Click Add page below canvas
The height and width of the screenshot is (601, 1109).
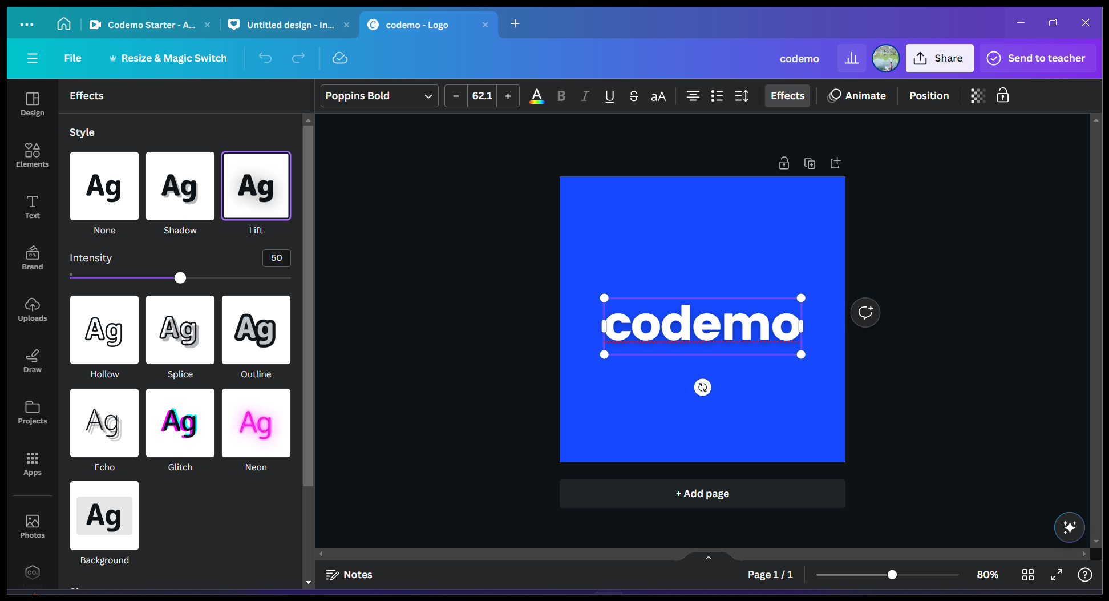702,494
